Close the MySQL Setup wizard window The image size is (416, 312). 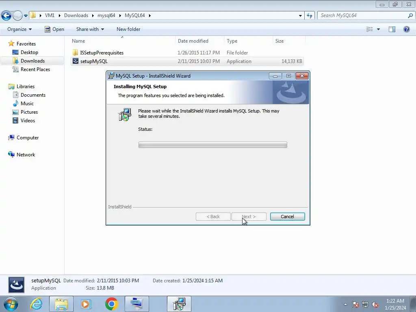pyautogui.click(x=302, y=76)
